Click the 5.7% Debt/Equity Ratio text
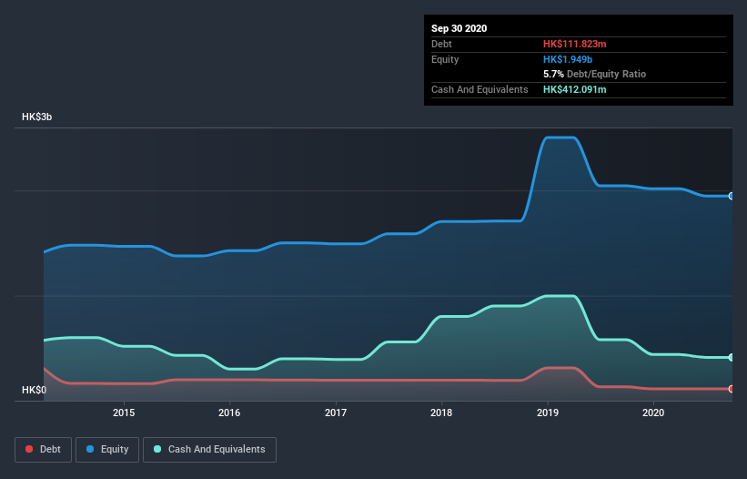The width and height of the screenshot is (747, 479). click(594, 75)
